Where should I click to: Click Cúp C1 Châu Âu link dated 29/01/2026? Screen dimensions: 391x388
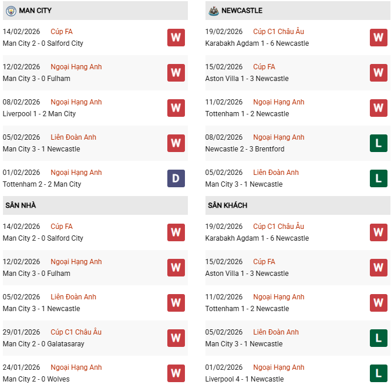point(76,332)
